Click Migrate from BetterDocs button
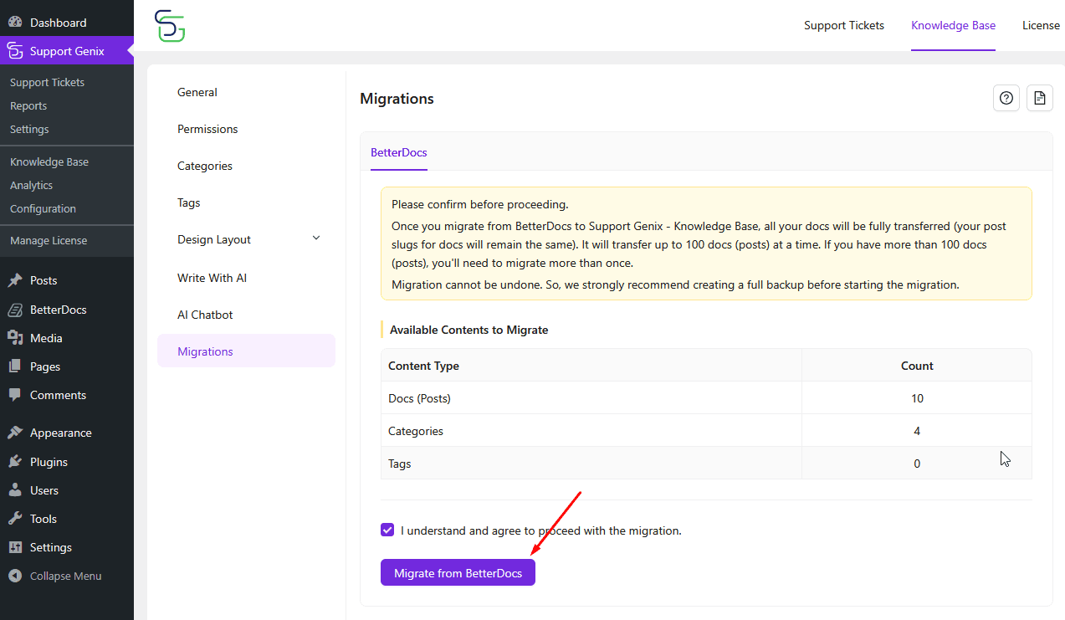The height and width of the screenshot is (620, 1065). coord(458,573)
